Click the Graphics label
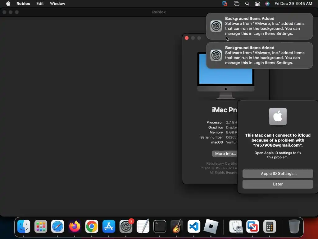The image size is (318, 239). pos(216,127)
